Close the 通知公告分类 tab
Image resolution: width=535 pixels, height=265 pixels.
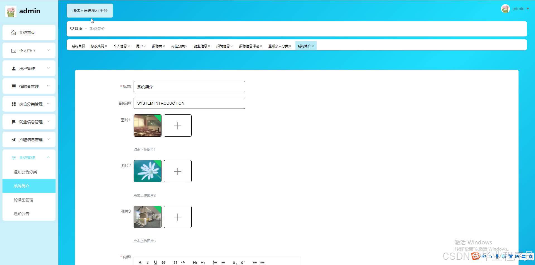click(x=290, y=46)
